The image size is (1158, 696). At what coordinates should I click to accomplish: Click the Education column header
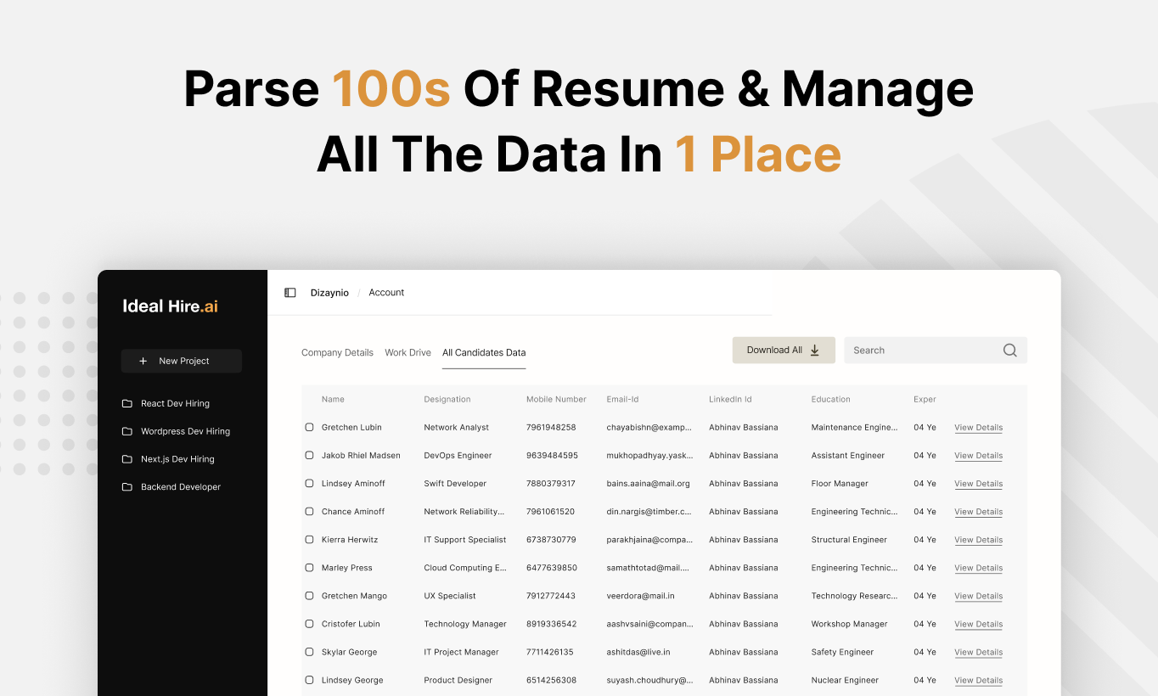pos(830,400)
